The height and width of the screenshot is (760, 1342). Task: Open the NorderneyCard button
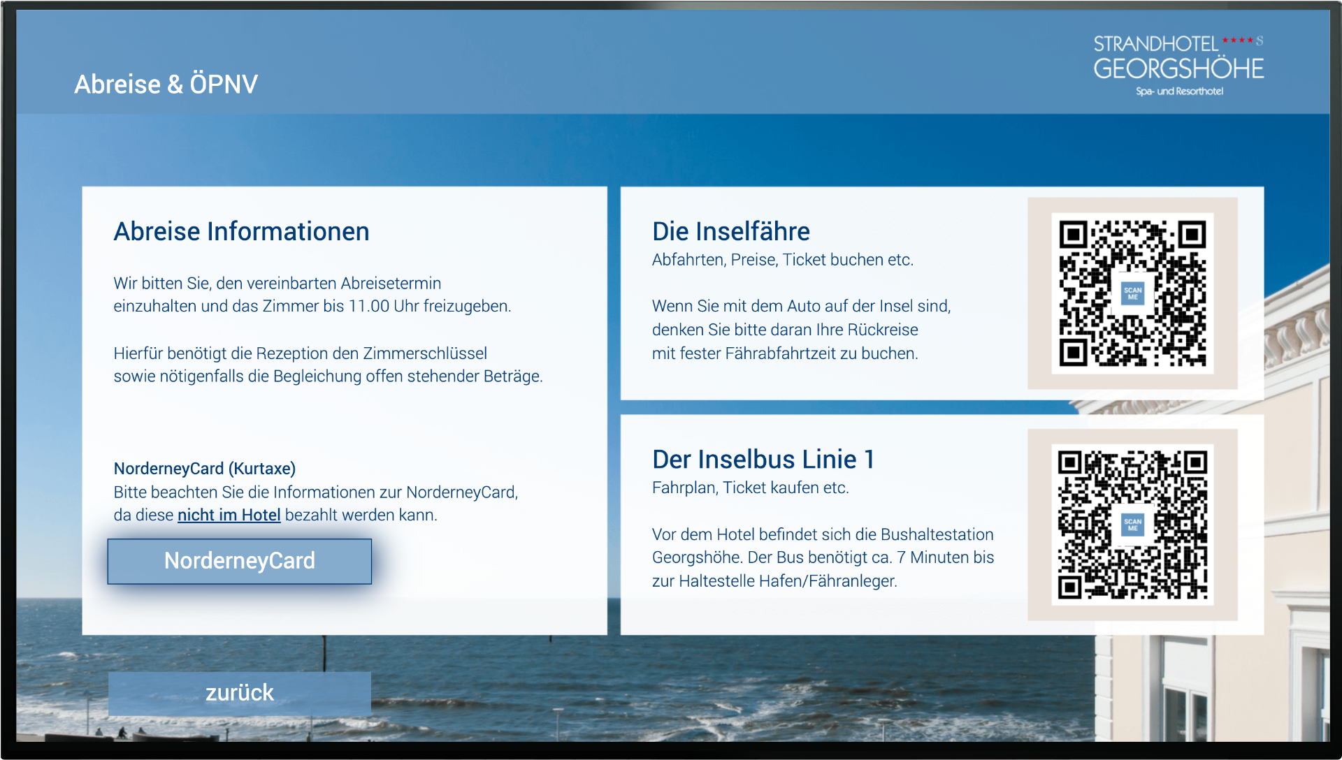coord(240,561)
